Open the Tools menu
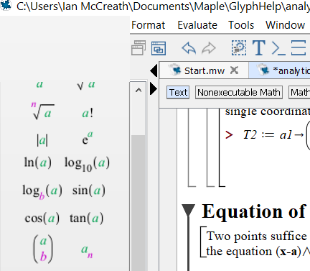The width and height of the screenshot is (310, 271). click(x=241, y=25)
